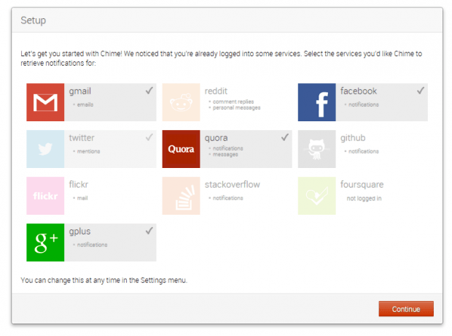Select the green Google Plus icon
This screenshot has width=452, height=336.
tap(45, 243)
